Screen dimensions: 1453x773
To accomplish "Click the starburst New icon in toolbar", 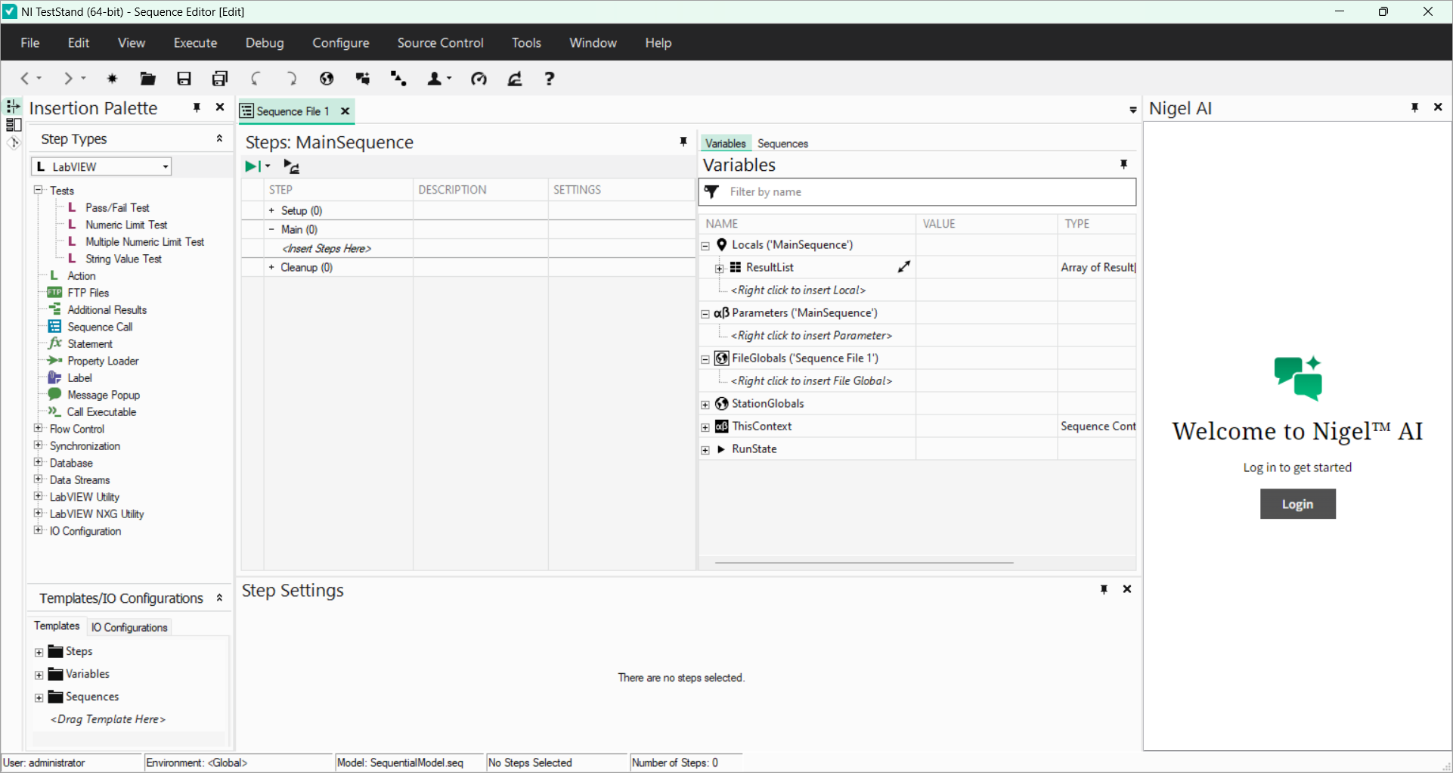I will click(x=113, y=79).
